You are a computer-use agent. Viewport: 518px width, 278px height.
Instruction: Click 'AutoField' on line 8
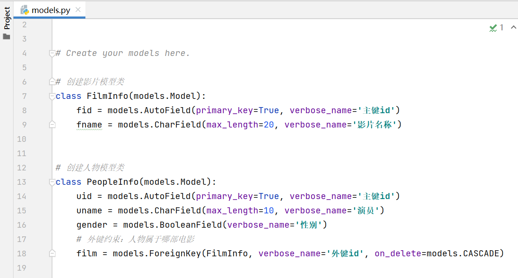167,111
